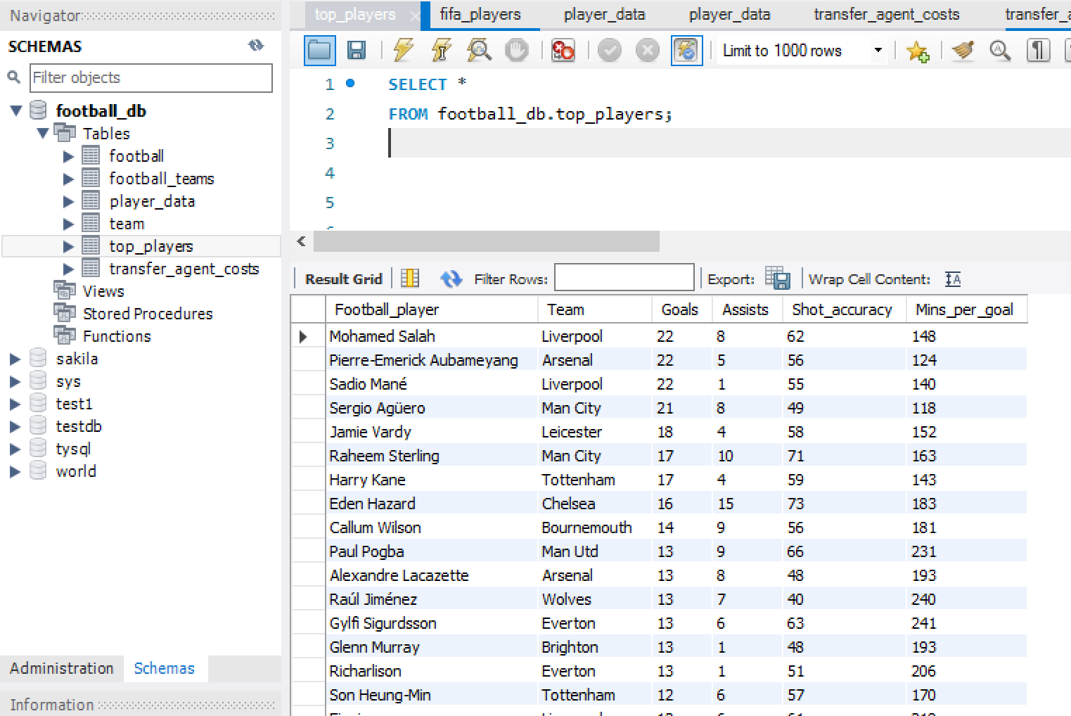Image resolution: width=1071 pixels, height=716 pixels.
Task: Execute the query with the lightning bolt icon
Action: click(x=403, y=51)
